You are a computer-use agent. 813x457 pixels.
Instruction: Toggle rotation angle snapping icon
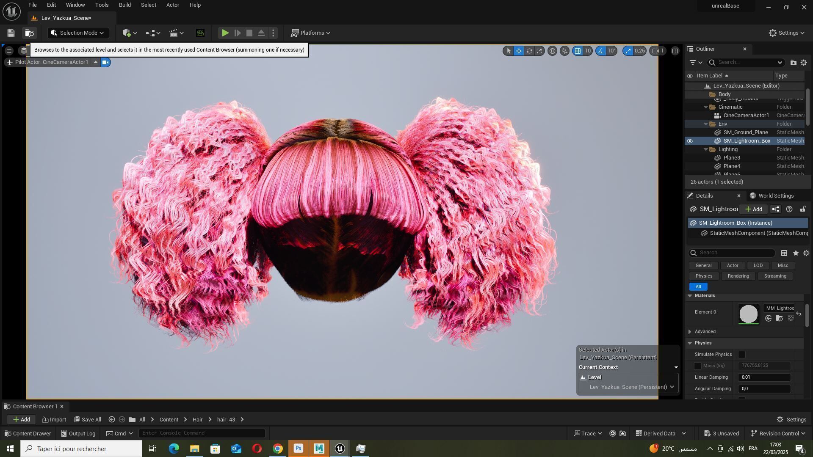point(601,51)
